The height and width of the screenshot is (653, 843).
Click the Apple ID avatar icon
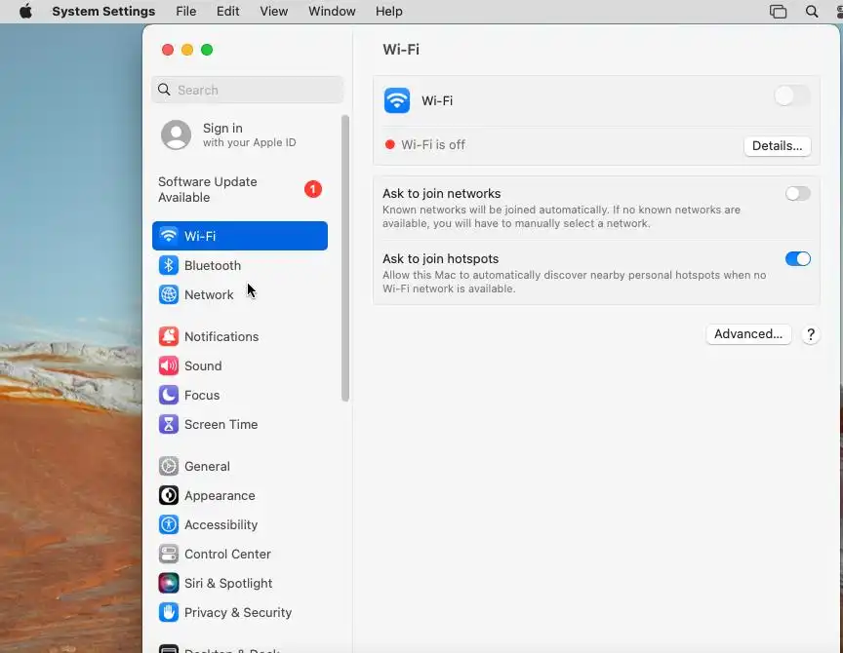[176, 134]
